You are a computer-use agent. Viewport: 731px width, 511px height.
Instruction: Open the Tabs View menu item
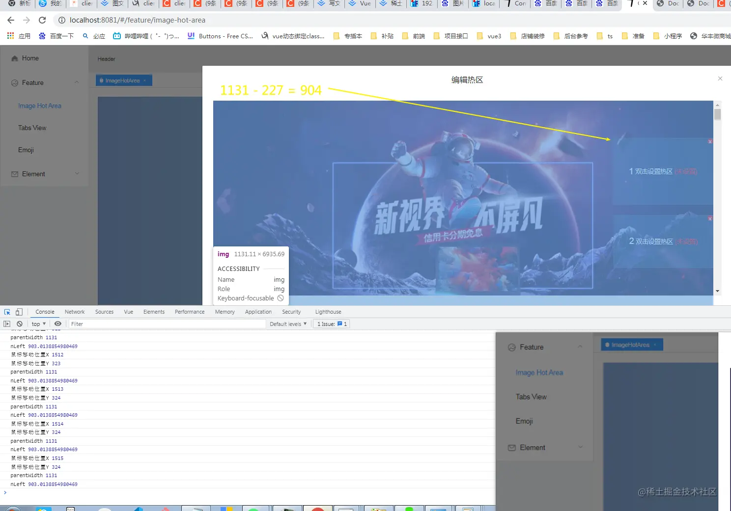[x=32, y=128]
